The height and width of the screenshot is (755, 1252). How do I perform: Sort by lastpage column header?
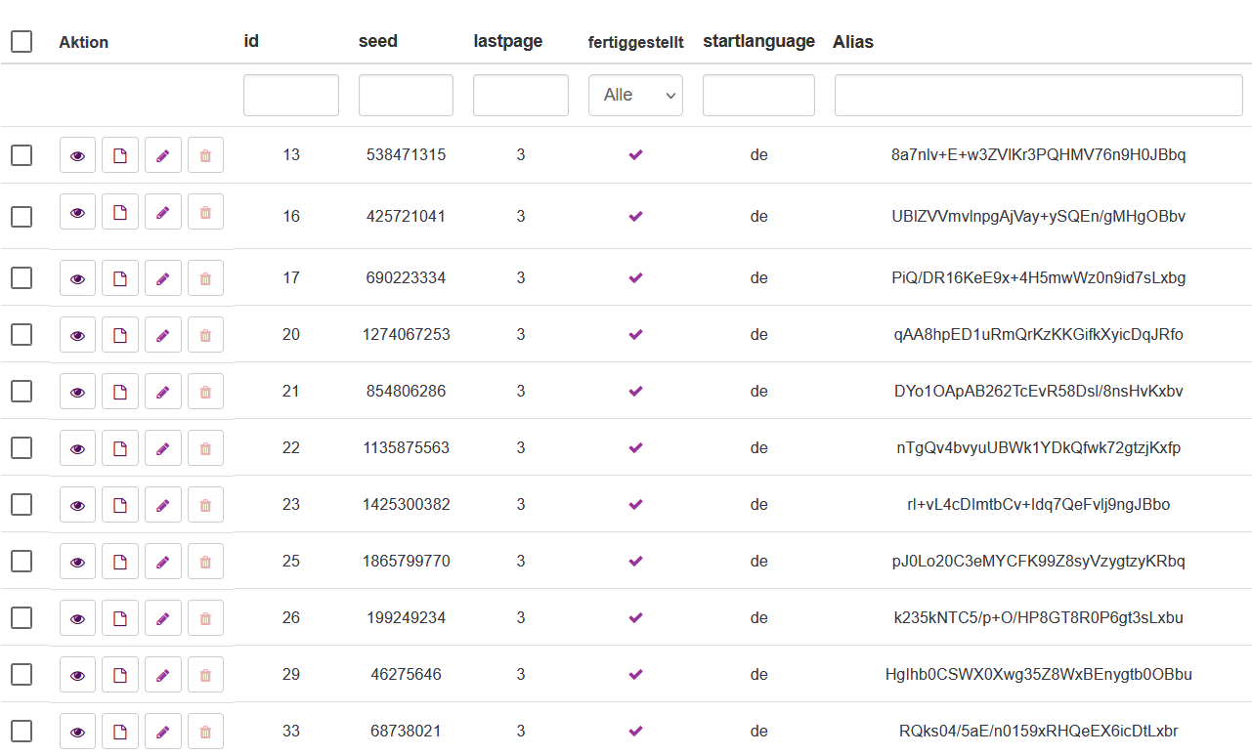507,41
